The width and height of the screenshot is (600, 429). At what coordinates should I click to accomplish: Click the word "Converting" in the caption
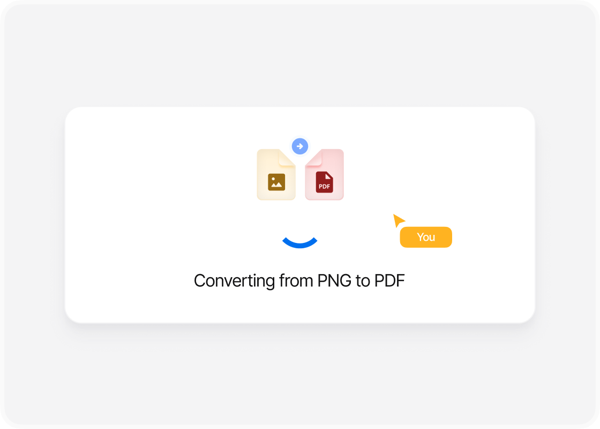coord(234,281)
